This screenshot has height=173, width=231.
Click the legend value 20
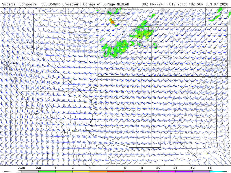(x=158, y=168)
